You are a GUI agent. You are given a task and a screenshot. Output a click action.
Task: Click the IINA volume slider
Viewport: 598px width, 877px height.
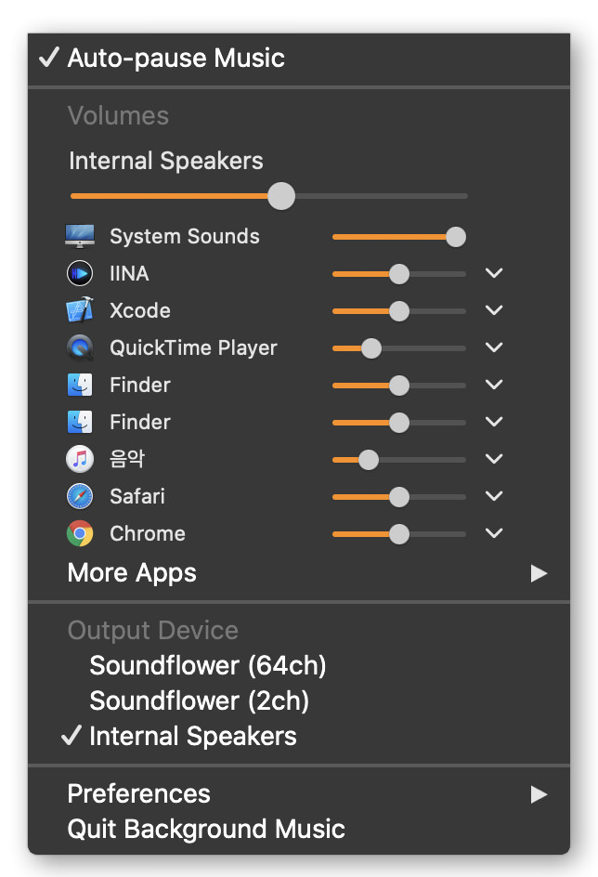point(399,274)
